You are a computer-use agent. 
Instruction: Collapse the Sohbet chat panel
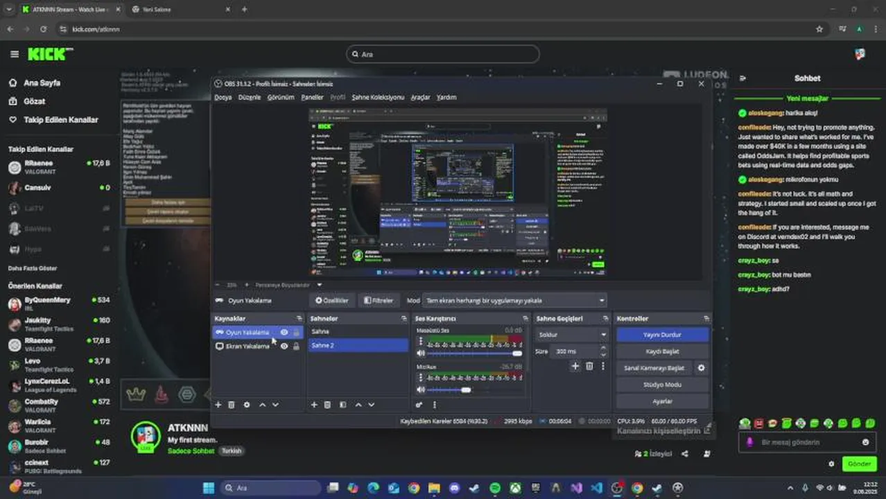pos(742,79)
